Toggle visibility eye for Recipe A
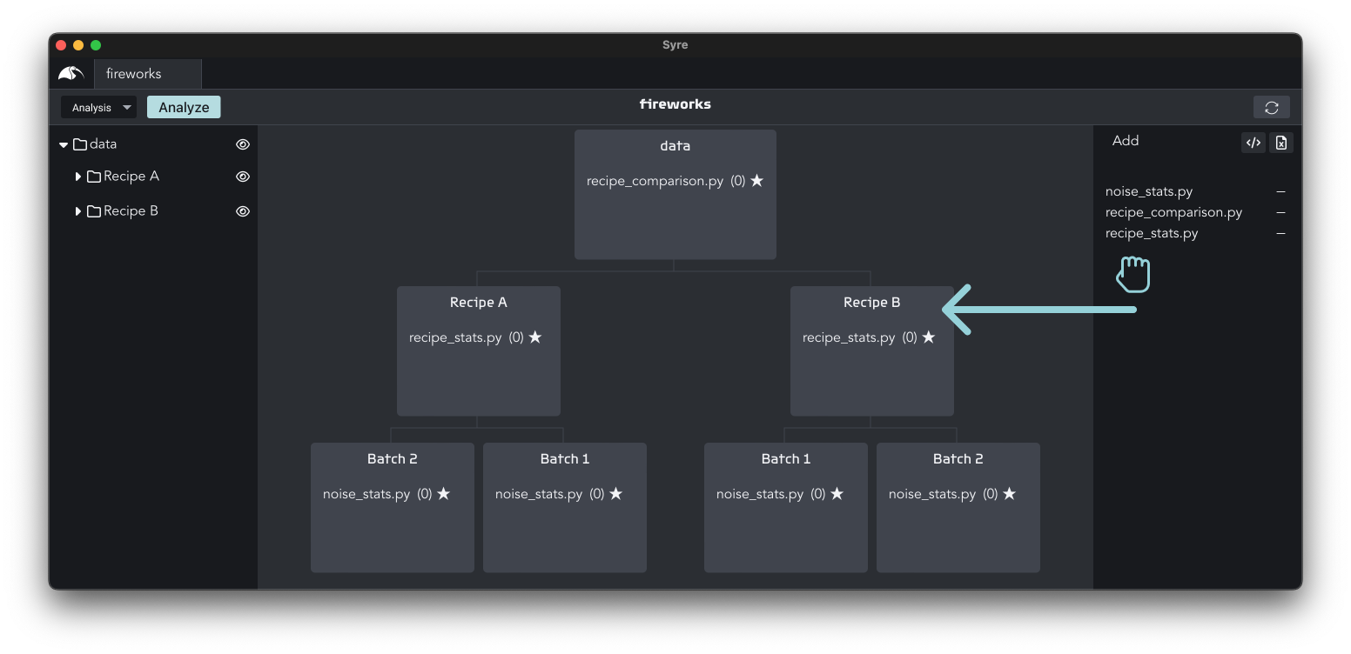This screenshot has width=1351, height=654. 243,177
